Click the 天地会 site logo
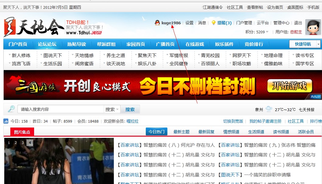This screenshot has width=322, height=184. tap(34, 27)
